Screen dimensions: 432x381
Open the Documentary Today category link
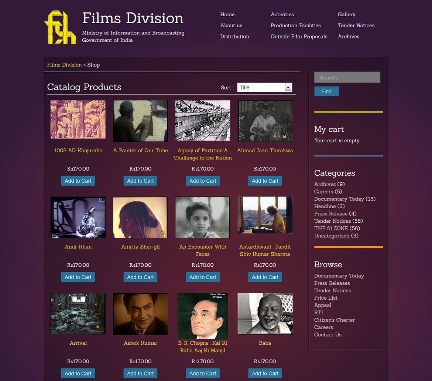[x=339, y=199]
